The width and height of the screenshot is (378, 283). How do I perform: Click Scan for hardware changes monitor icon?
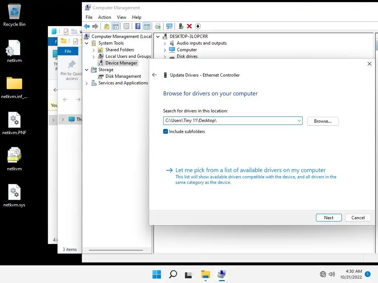click(169, 26)
